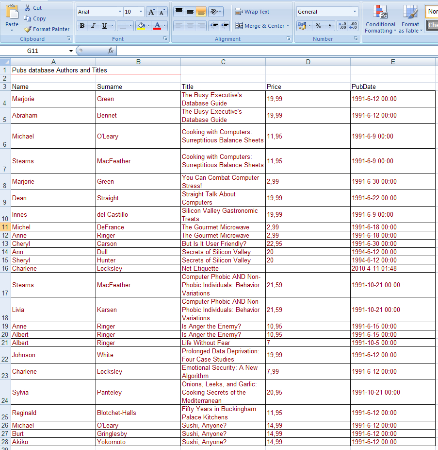This screenshot has width=438, height=450.
Task: Toggle Wrap Text for the cell
Action: click(x=252, y=12)
